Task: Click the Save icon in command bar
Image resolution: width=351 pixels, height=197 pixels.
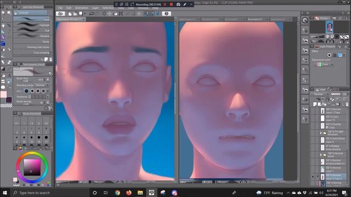Action: click(81, 14)
